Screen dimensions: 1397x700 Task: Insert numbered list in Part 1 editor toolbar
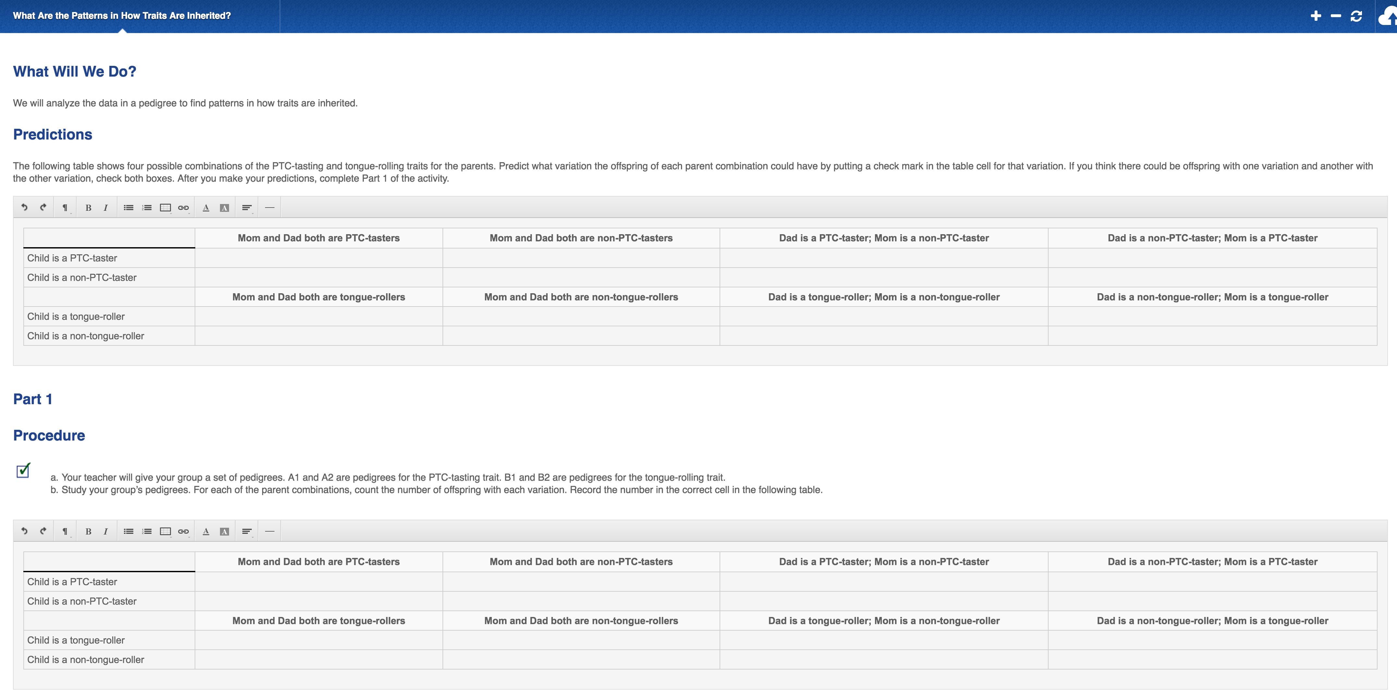click(x=146, y=531)
